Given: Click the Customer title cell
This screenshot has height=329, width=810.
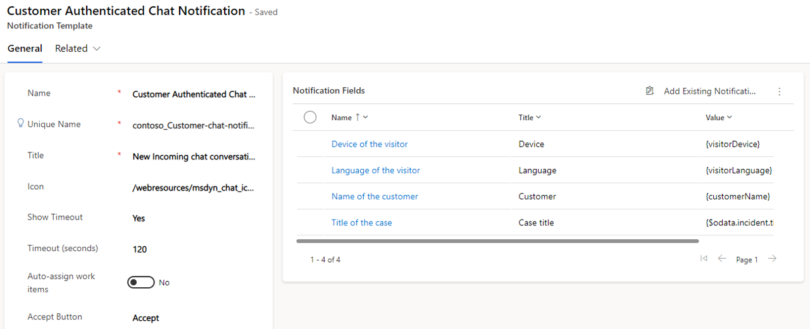Looking at the screenshot, I should 537,196.
